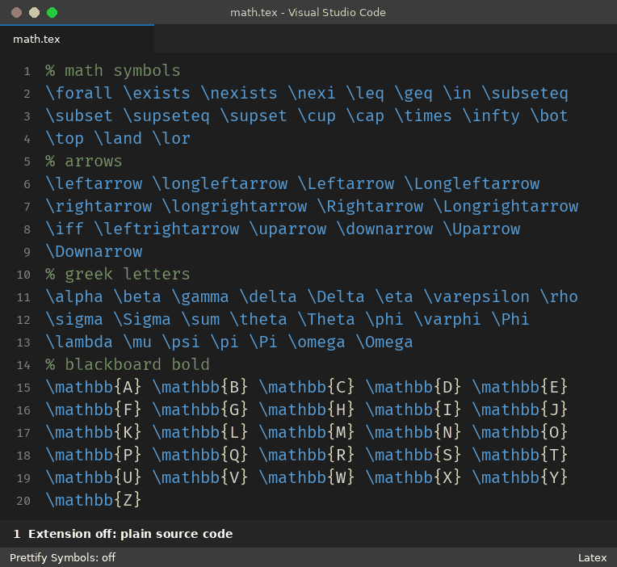Click the \mathbb{H} command

(307, 410)
